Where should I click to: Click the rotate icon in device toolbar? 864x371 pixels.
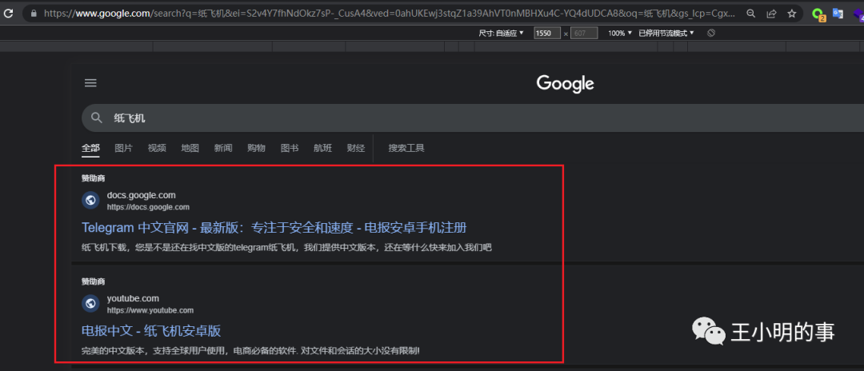pos(711,33)
